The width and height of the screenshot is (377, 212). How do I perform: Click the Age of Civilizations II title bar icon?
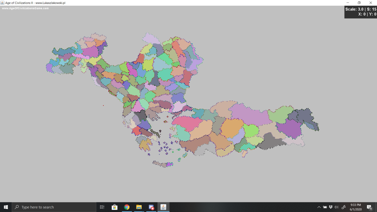click(3, 3)
